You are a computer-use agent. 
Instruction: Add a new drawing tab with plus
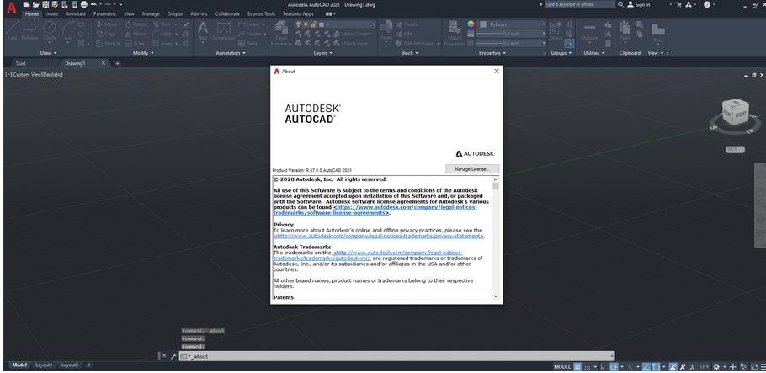click(x=117, y=63)
